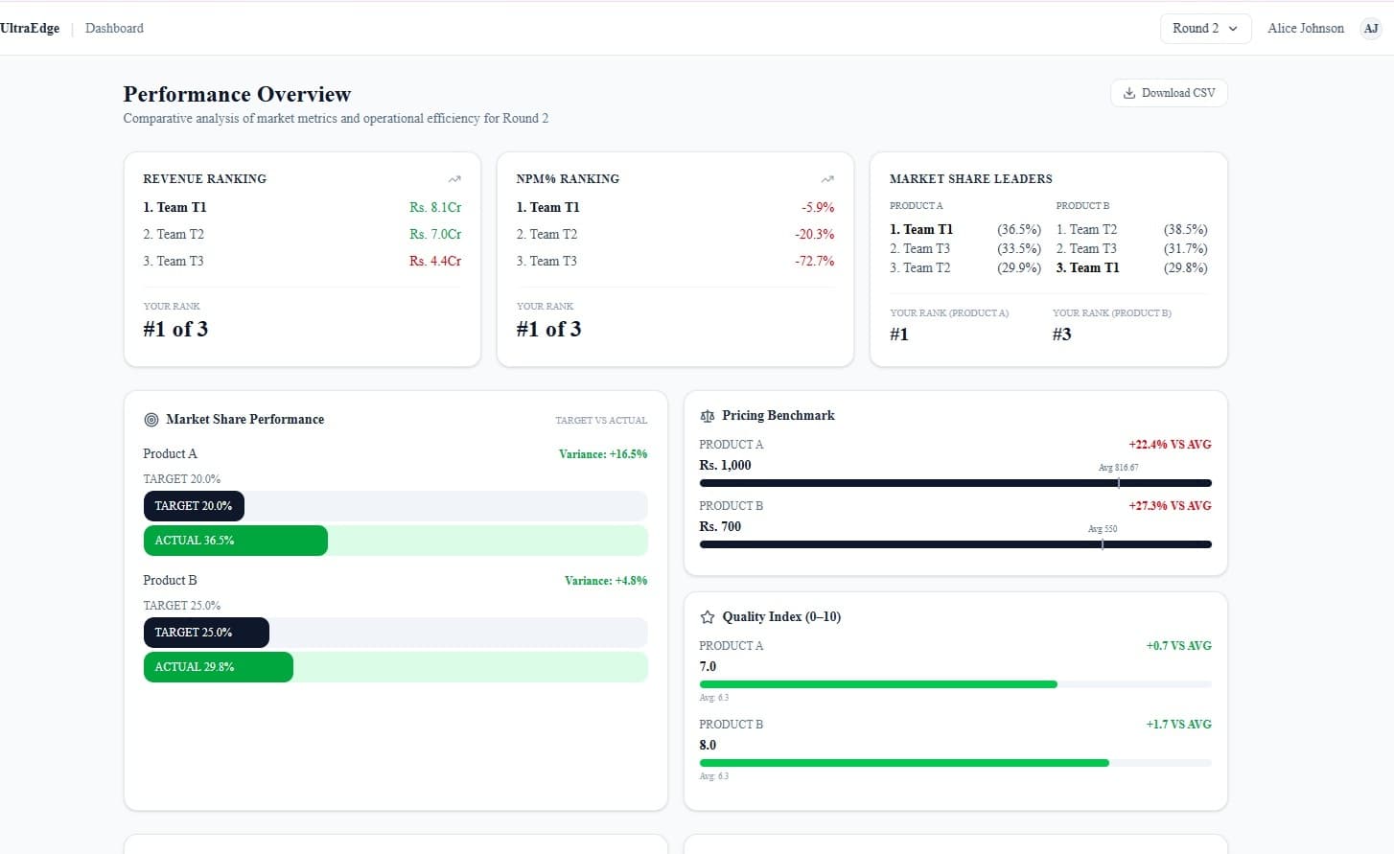Click the scale icon beside Pricing Benchmark
Viewport: 1394px width, 854px height.
point(708,416)
